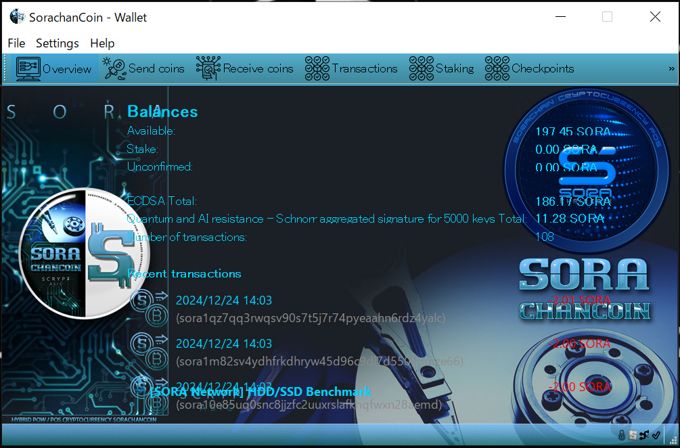Select the Stake value 0.00 SORA
Image resolution: width=680 pixels, height=448 pixels.
tap(566, 149)
